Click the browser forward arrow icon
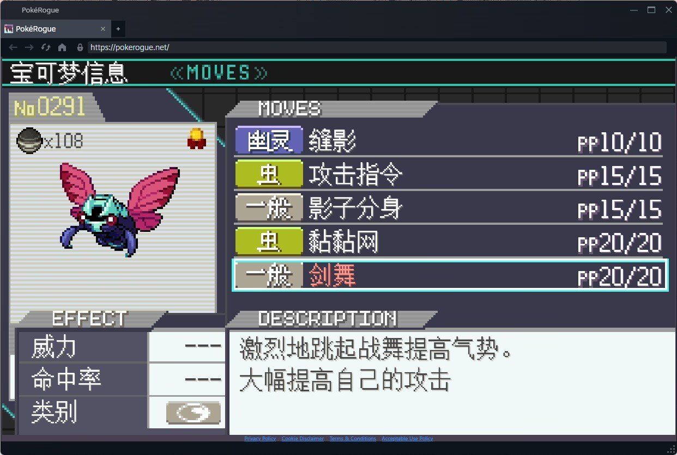The height and width of the screenshot is (455, 677). (29, 47)
